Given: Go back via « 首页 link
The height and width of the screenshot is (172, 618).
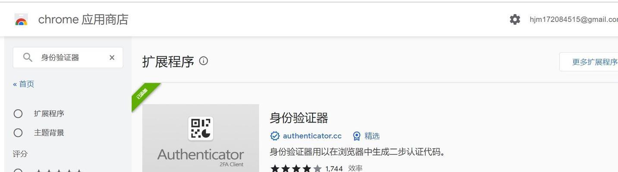Looking at the screenshot, I should point(24,84).
